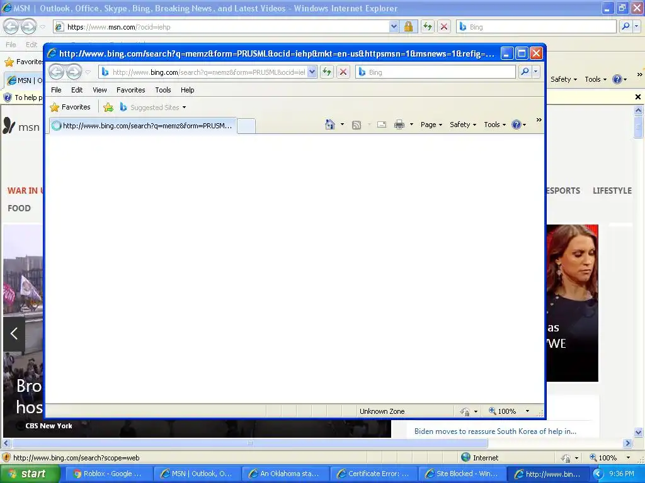The width and height of the screenshot is (645, 483).
Task: Show previous MSN carousel slide
Action: pos(14,333)
